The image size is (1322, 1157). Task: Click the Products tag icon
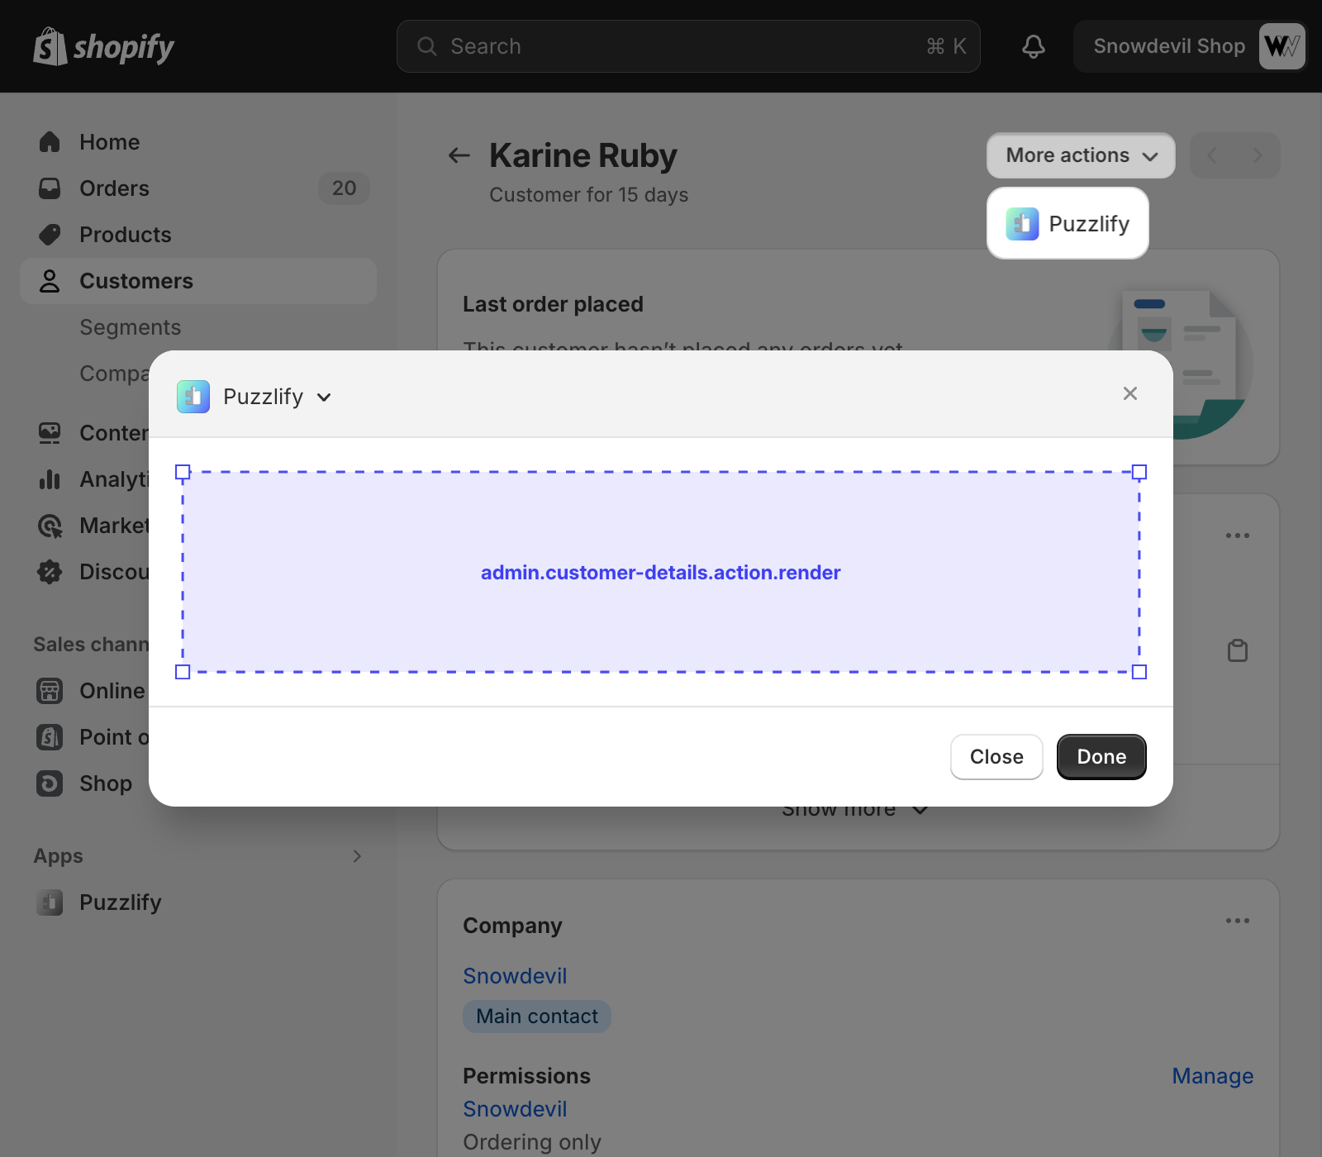point(50,235)
